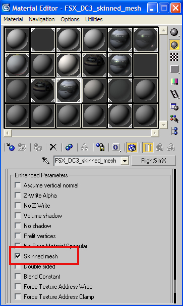Click the Put to Library icon
The height and width of the screenshot is (306, 183).
tap(100, 147)
